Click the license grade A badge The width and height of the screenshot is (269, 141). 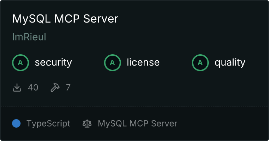coord(112,63)
